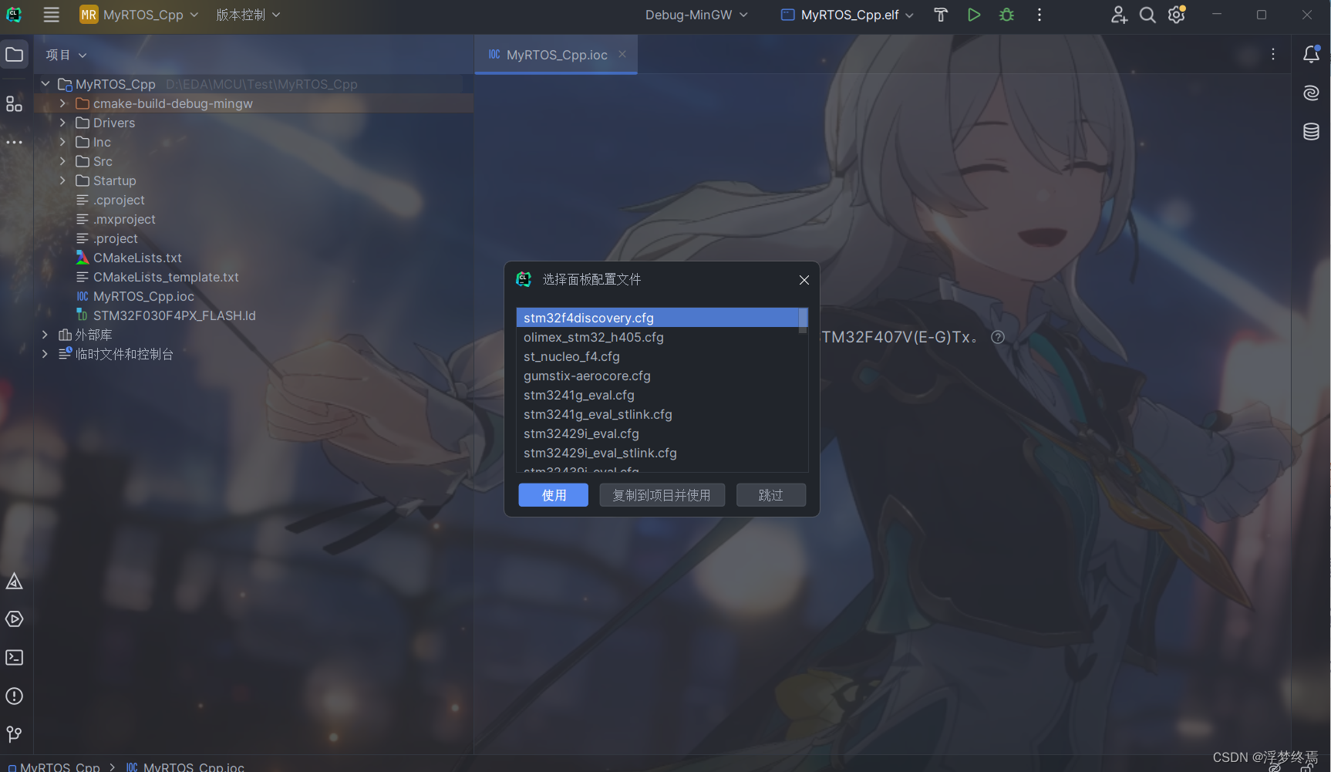
Task: Expand the Src folder
Action: pos(63,161)
